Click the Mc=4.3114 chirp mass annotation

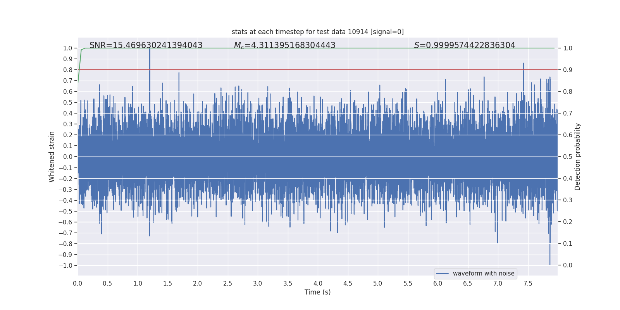284,45
